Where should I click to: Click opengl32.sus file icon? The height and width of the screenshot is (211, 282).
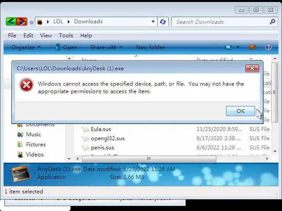tap(85, 138)
